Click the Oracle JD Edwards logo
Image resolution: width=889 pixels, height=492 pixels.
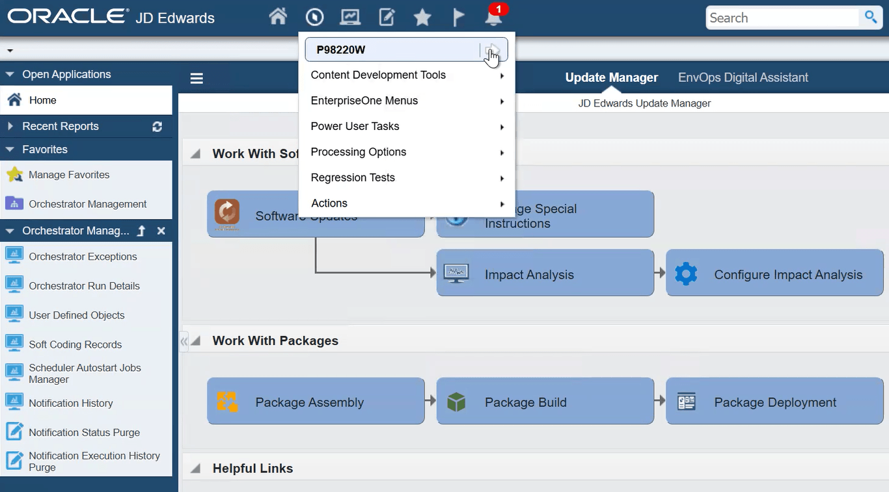(111, 17)
